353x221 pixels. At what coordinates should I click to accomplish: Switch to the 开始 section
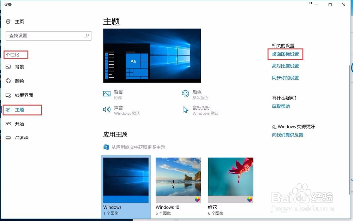pyautogui.click(x=19, y=124)
